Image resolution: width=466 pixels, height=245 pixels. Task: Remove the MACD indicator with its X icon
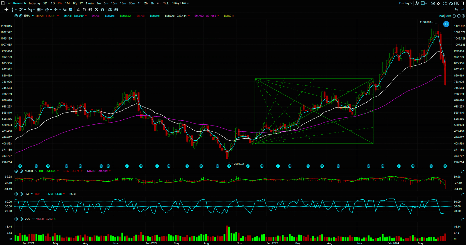[x=21, y=171]
